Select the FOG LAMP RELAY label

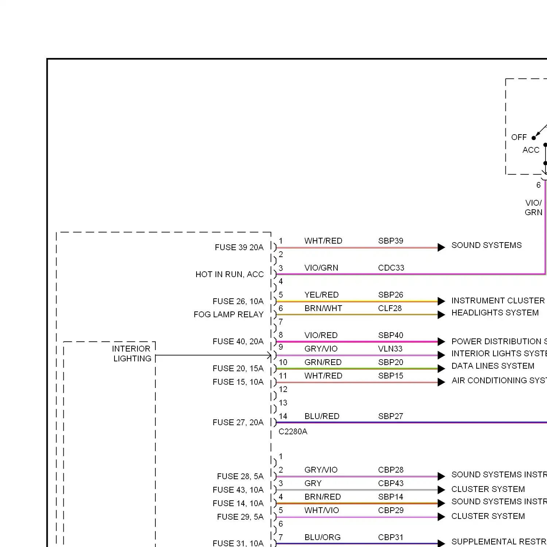[228, 314]
